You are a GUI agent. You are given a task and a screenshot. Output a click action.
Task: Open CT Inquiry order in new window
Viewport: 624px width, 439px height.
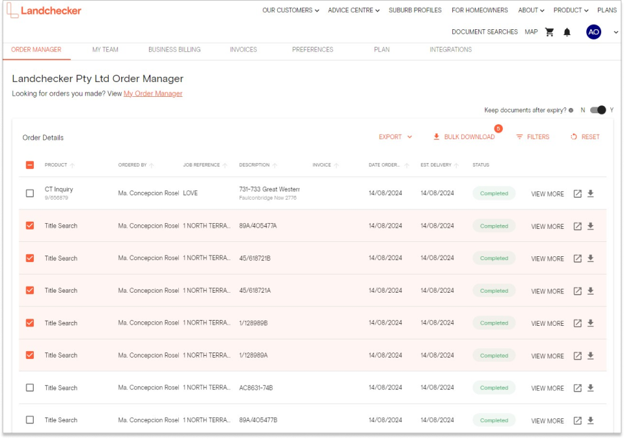pyautogui.click(x=577, y=194)
